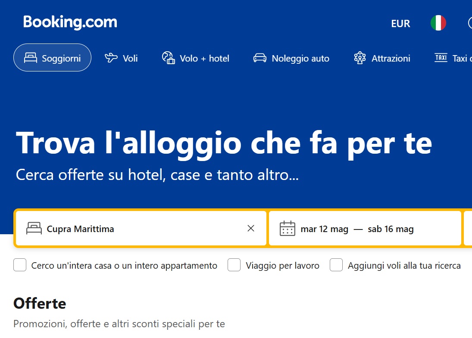The height and width of the screenshot is (338, 472).
Task: Open the sab 16 mag check-out date
Action: (x=391, y=229)
